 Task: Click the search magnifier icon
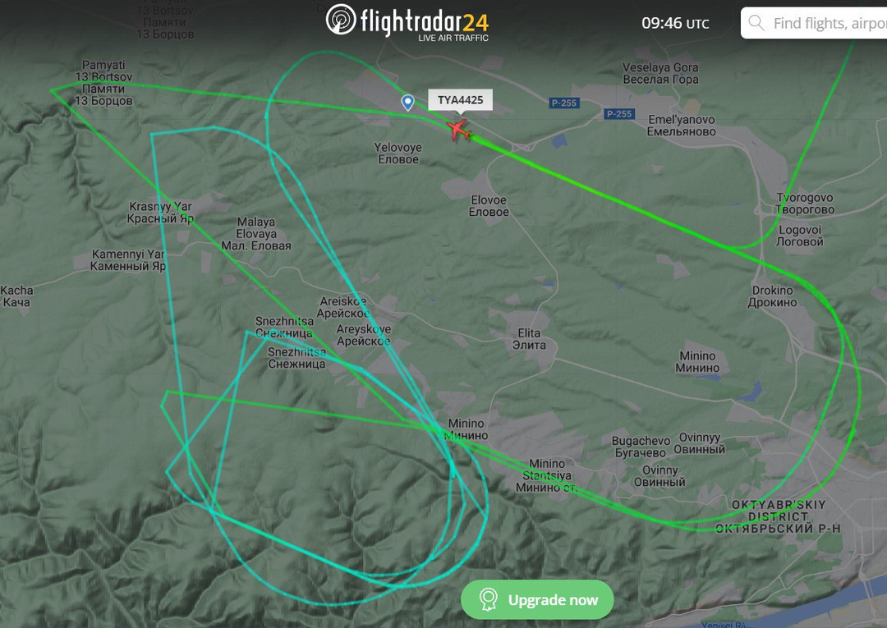[x=756, y=23]
